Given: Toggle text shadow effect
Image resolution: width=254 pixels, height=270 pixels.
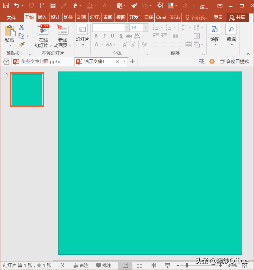Looking at the screenshot, I should [x=121, y=36].
